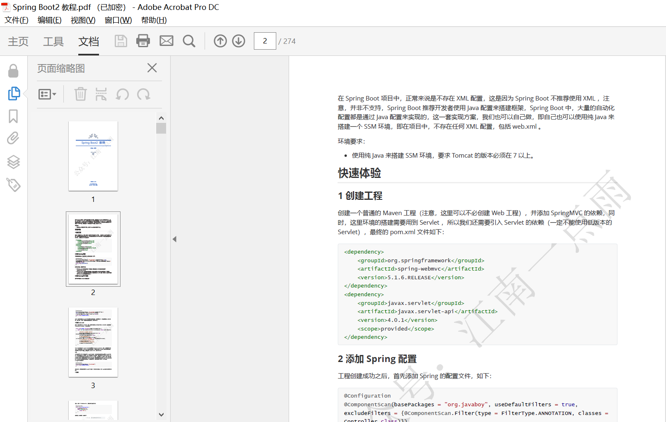The image size is (666, 422).
Task: Click the 5.1.6.RELEASE version code line
Action: [x=411, y=278]
